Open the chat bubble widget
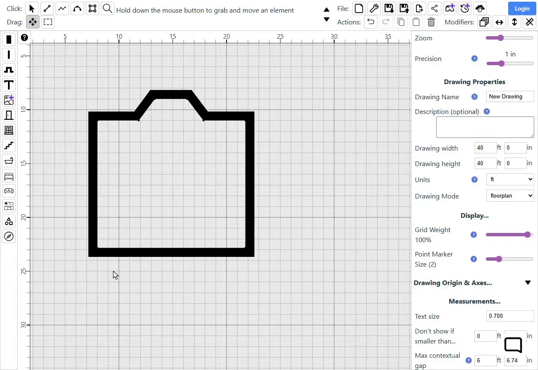 click(x=513, y=345)
